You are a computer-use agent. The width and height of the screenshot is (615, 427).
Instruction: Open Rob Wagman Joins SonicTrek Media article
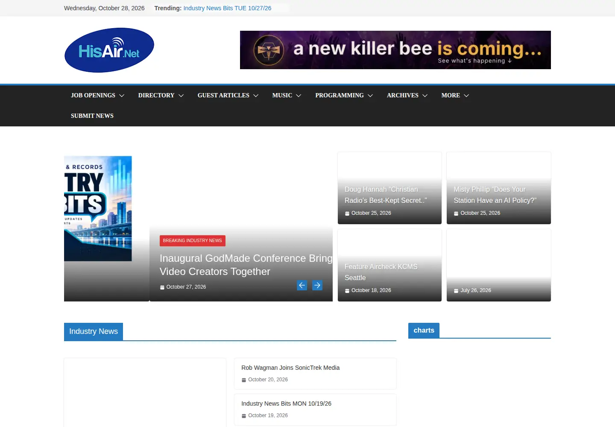290,368
